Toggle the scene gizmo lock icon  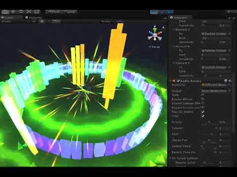pyautogui.click(x=163, y=27)
